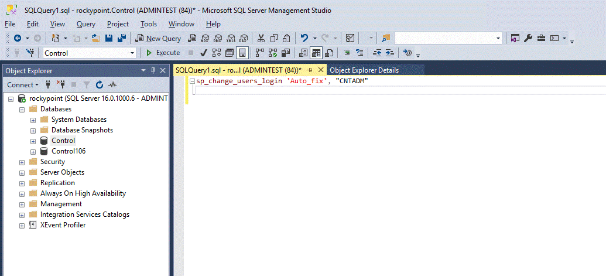This screenshot has width=606, height=276.
Task: Expand Always On High Availability folder
Action: [x=22, y=193]
